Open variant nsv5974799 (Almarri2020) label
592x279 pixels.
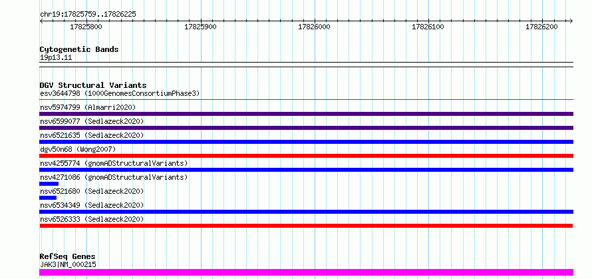point(88,107)
